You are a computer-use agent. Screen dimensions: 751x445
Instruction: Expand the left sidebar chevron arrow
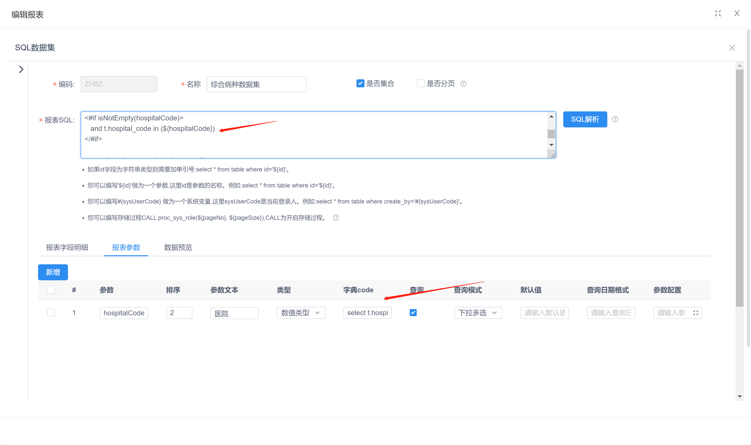pyautogui.click(x=21, y=69)
